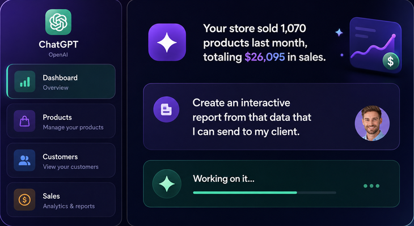Open Sales Analytics & reports section
This screenshot has height=226, width=414.
[61, 199]
